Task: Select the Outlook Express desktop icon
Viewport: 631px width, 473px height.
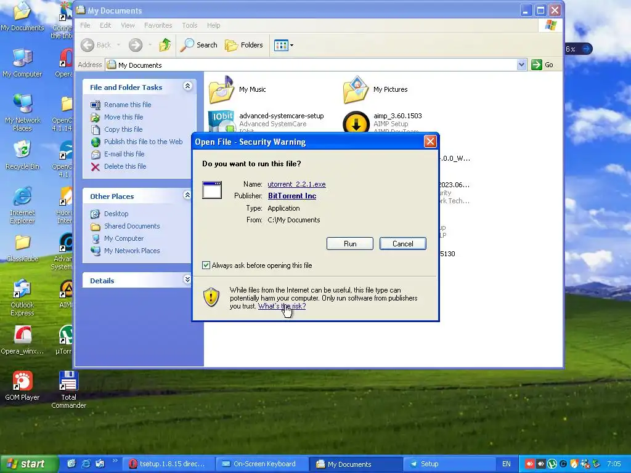Action: (22, 288)
